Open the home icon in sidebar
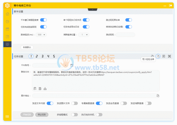 [x=7, y=14]
